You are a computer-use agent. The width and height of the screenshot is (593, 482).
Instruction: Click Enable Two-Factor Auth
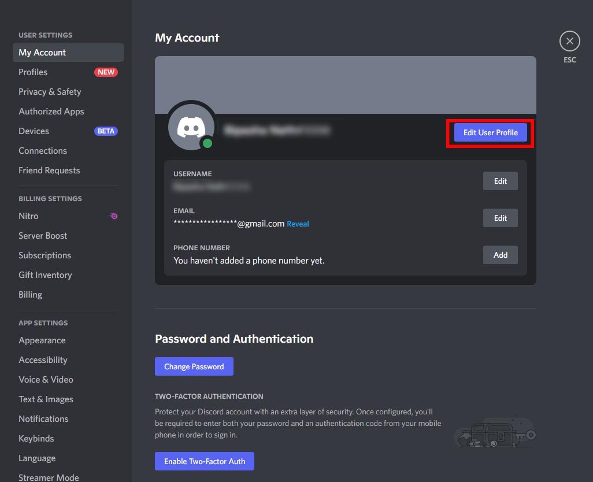(204, 461)
